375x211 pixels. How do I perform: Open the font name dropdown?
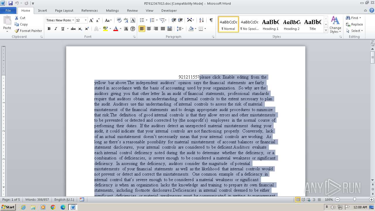[73, 20]
